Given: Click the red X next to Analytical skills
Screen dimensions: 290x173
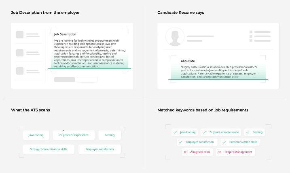Looking at the screenshot, I should click(x=185, y=152).
